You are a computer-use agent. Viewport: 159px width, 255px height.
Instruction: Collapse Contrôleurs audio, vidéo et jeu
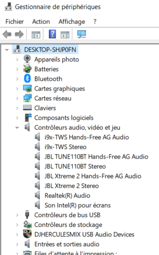point(17,127)
